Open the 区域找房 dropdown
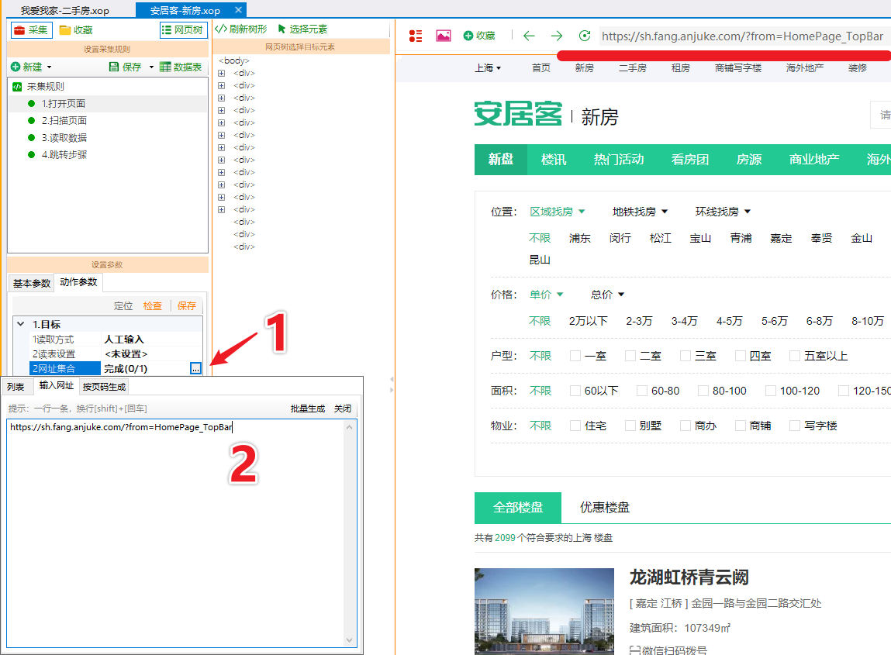This screenshot has width=891, height=655. 557,212
